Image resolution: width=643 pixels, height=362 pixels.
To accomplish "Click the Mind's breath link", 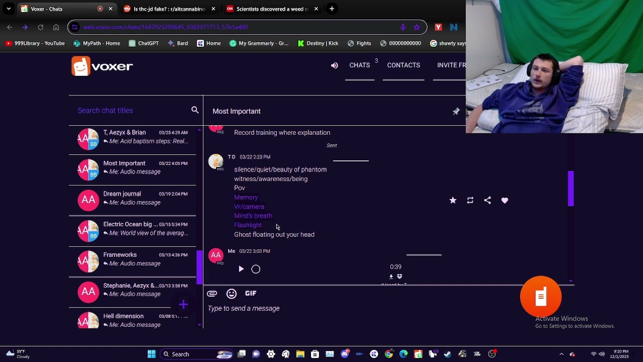I will (253, 216).
